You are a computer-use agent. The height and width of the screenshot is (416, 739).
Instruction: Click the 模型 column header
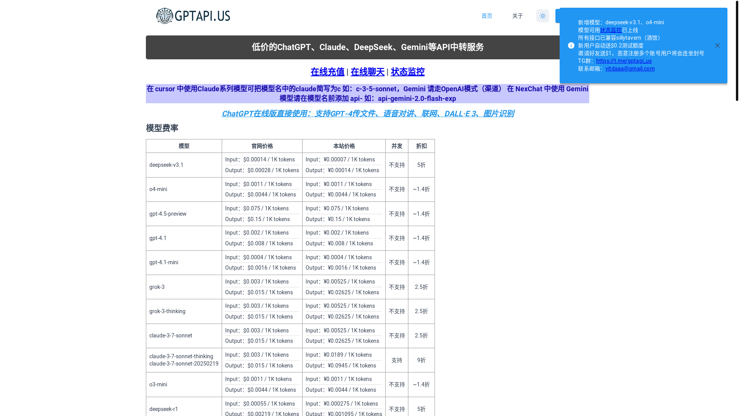click(x=184, y=146)
